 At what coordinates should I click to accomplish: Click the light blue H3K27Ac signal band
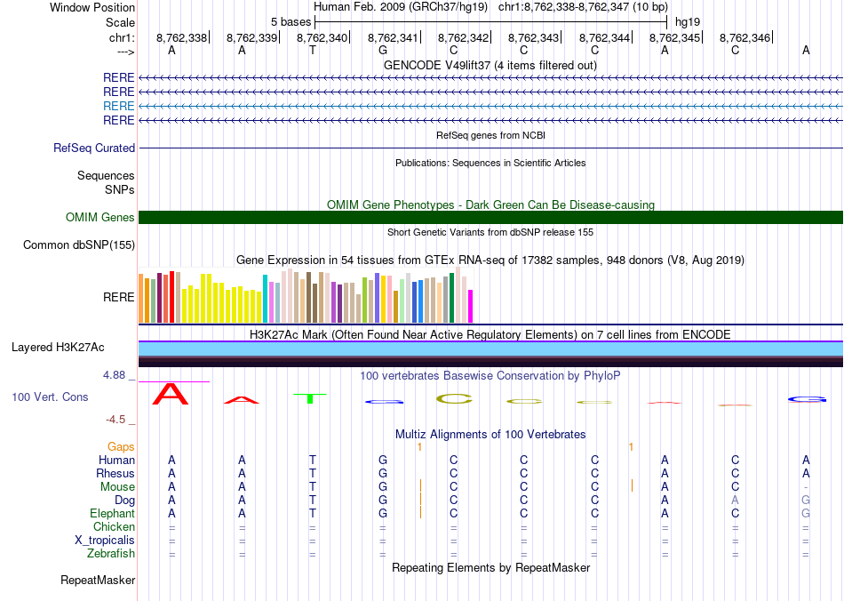(491, 349)
